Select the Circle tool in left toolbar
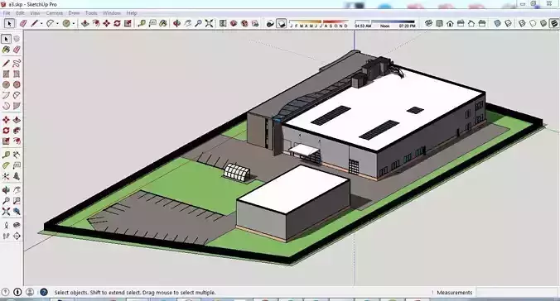Screen dimensions: 560x301 (x=6, y=85)
